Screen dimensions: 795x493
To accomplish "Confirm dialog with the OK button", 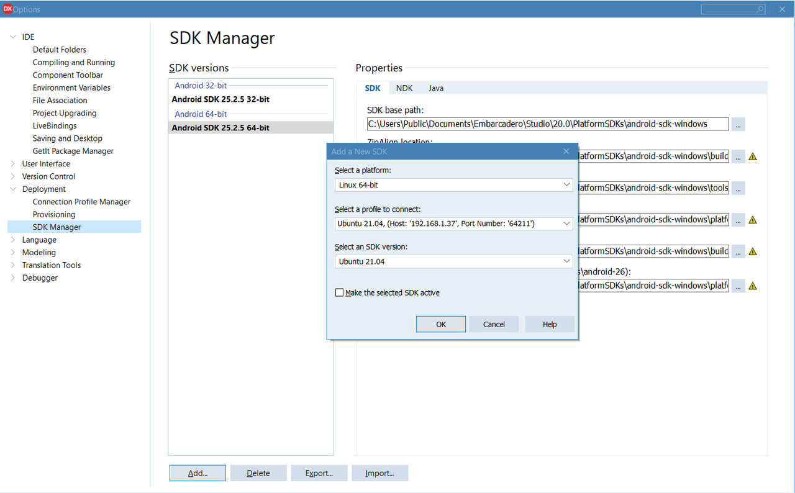I will click(441, 324).
